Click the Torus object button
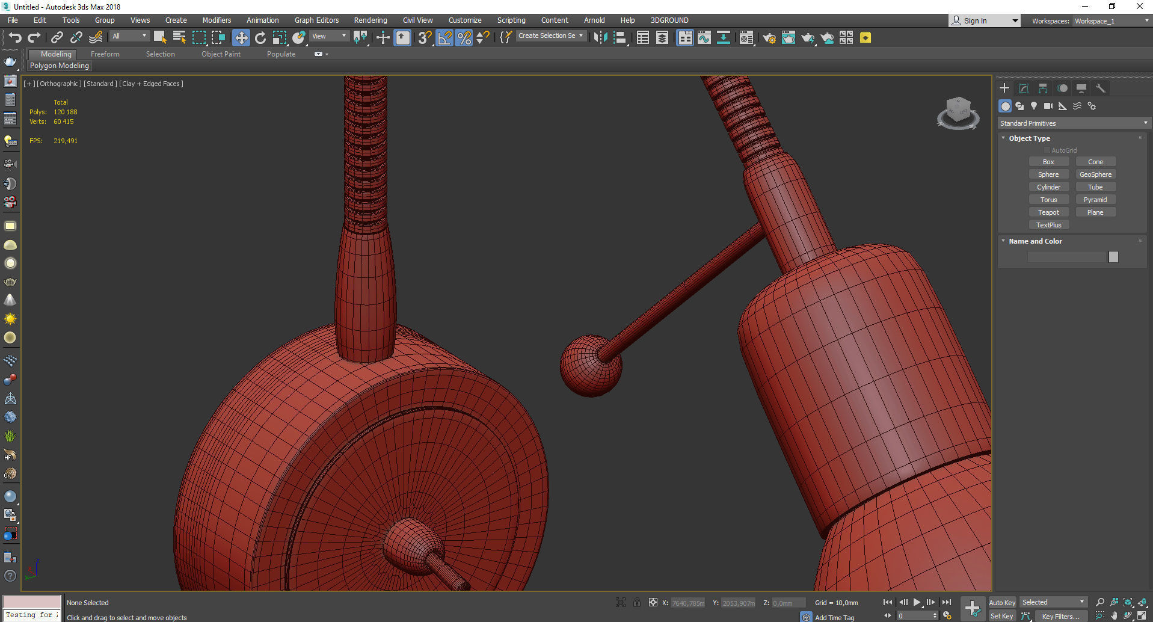The height and width of the screenshot is (622, 1153). [1048, 200]
